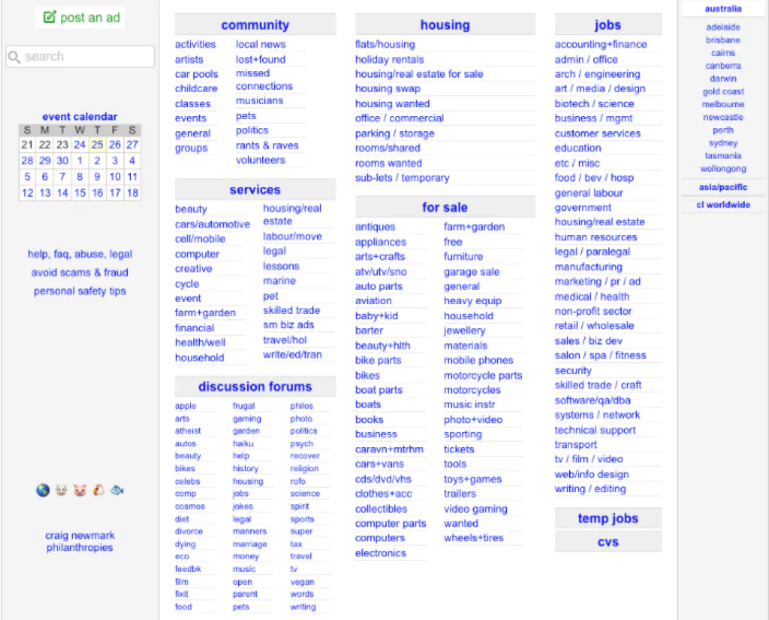The image size is (769, 620).
Task: Click the cow face emoji icon
Action: click(62, 491)
